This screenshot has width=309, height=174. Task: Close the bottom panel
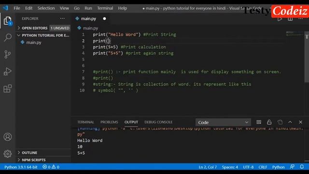[300, 122]
